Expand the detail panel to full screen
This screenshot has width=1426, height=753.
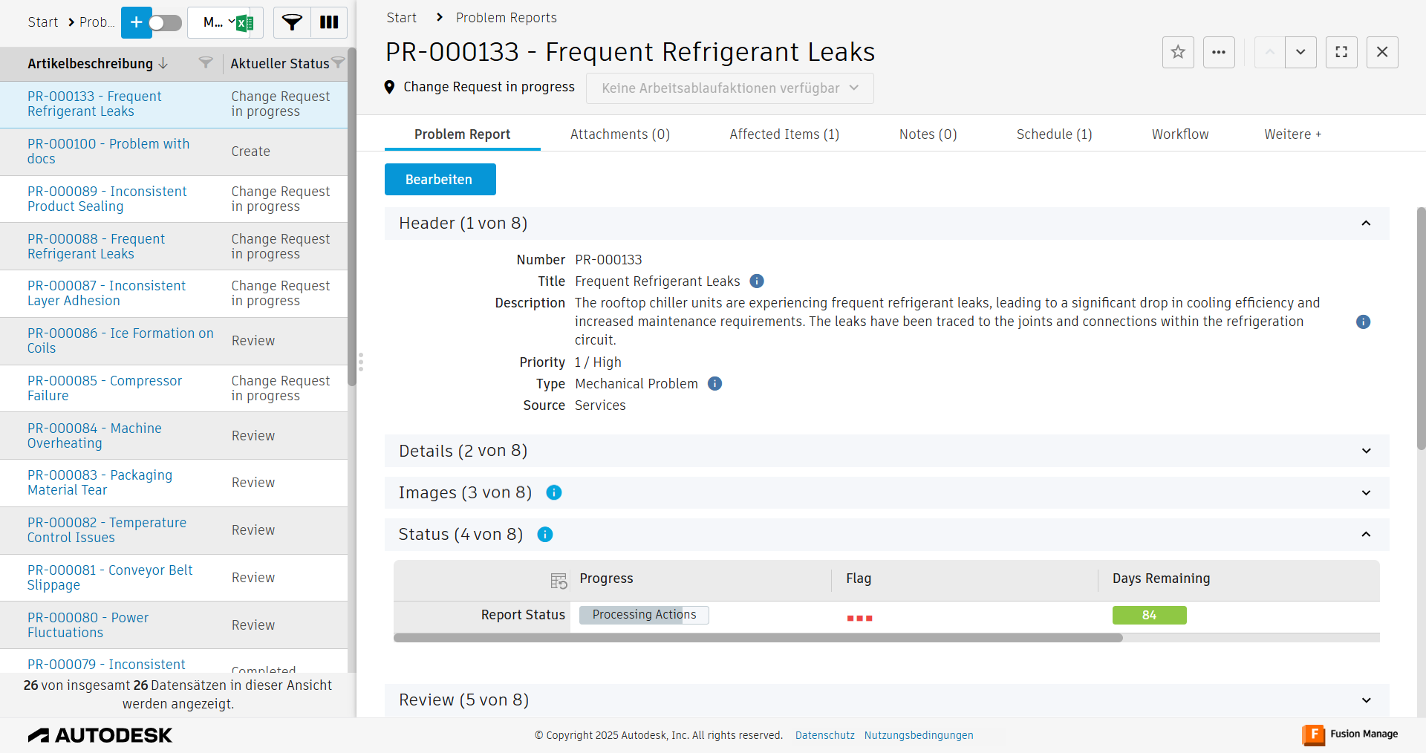(x=1341, y=52)
